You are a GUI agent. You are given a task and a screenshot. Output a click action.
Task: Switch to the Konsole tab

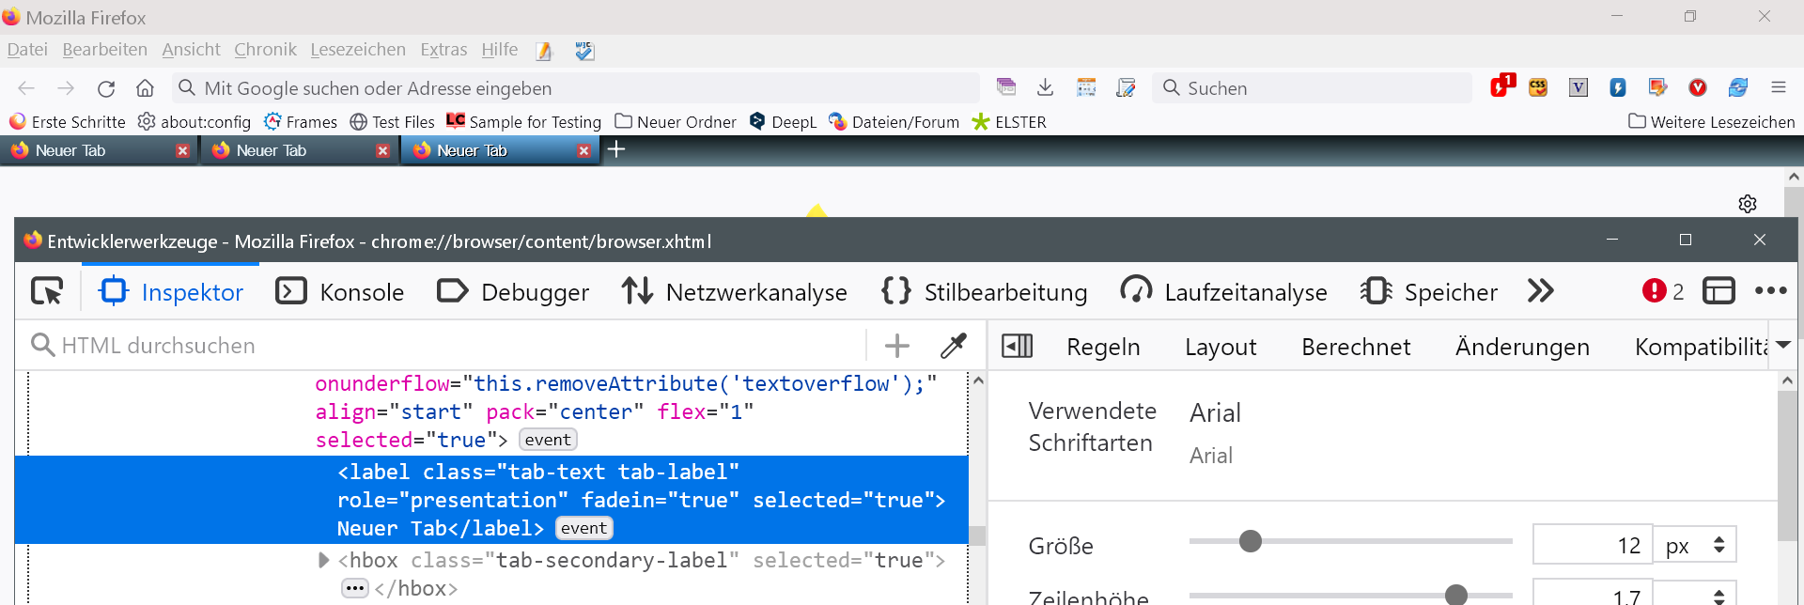coord(340,292)
